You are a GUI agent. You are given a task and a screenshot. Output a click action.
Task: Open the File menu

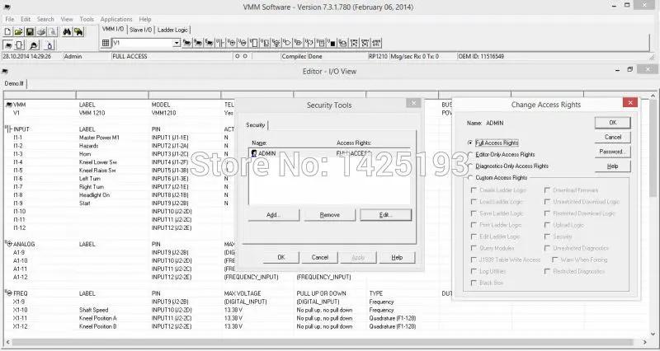[10, 19]
